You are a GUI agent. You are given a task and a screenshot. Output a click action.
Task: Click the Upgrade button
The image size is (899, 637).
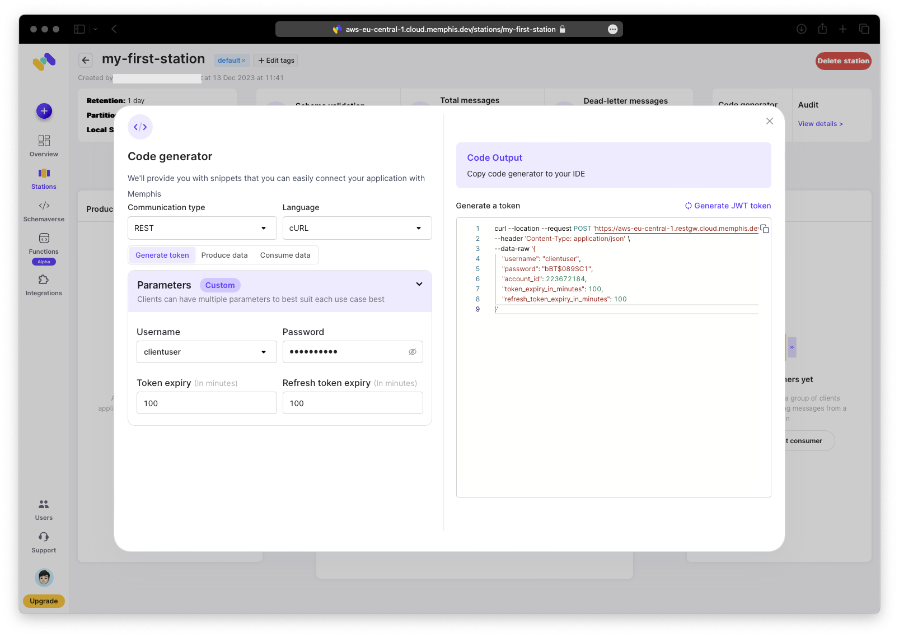[44, 601]
